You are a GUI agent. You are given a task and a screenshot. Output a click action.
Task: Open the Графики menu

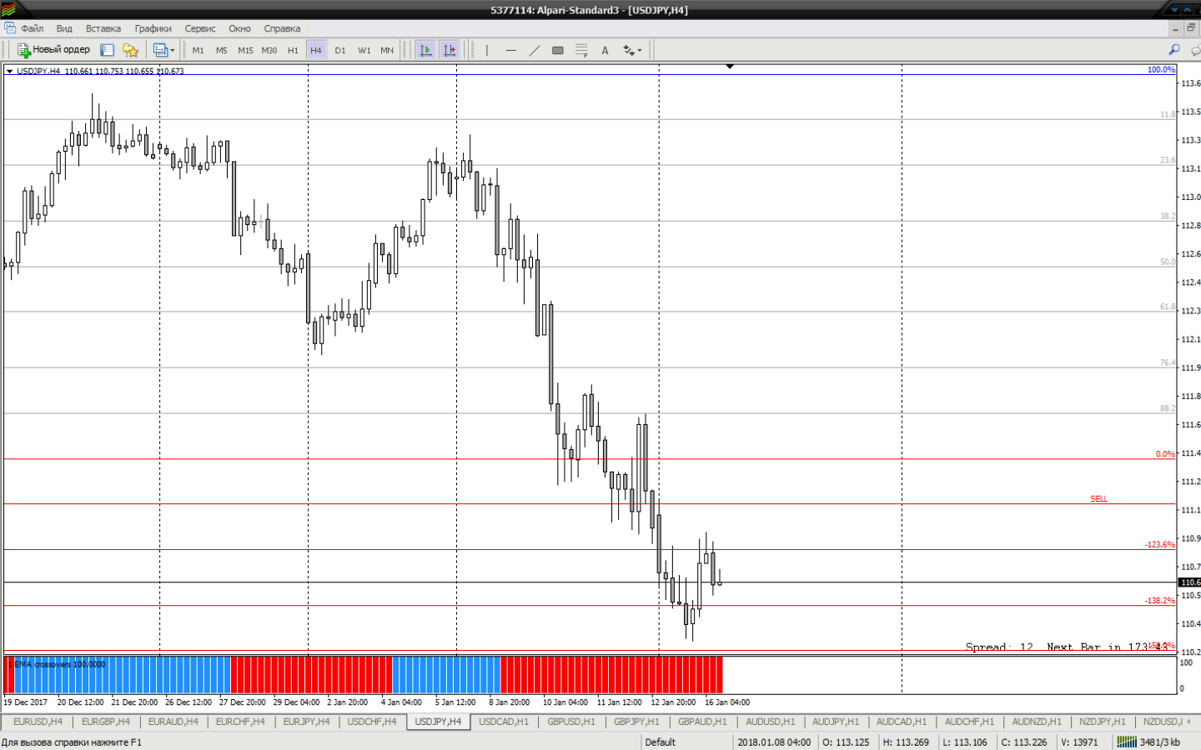153,28
